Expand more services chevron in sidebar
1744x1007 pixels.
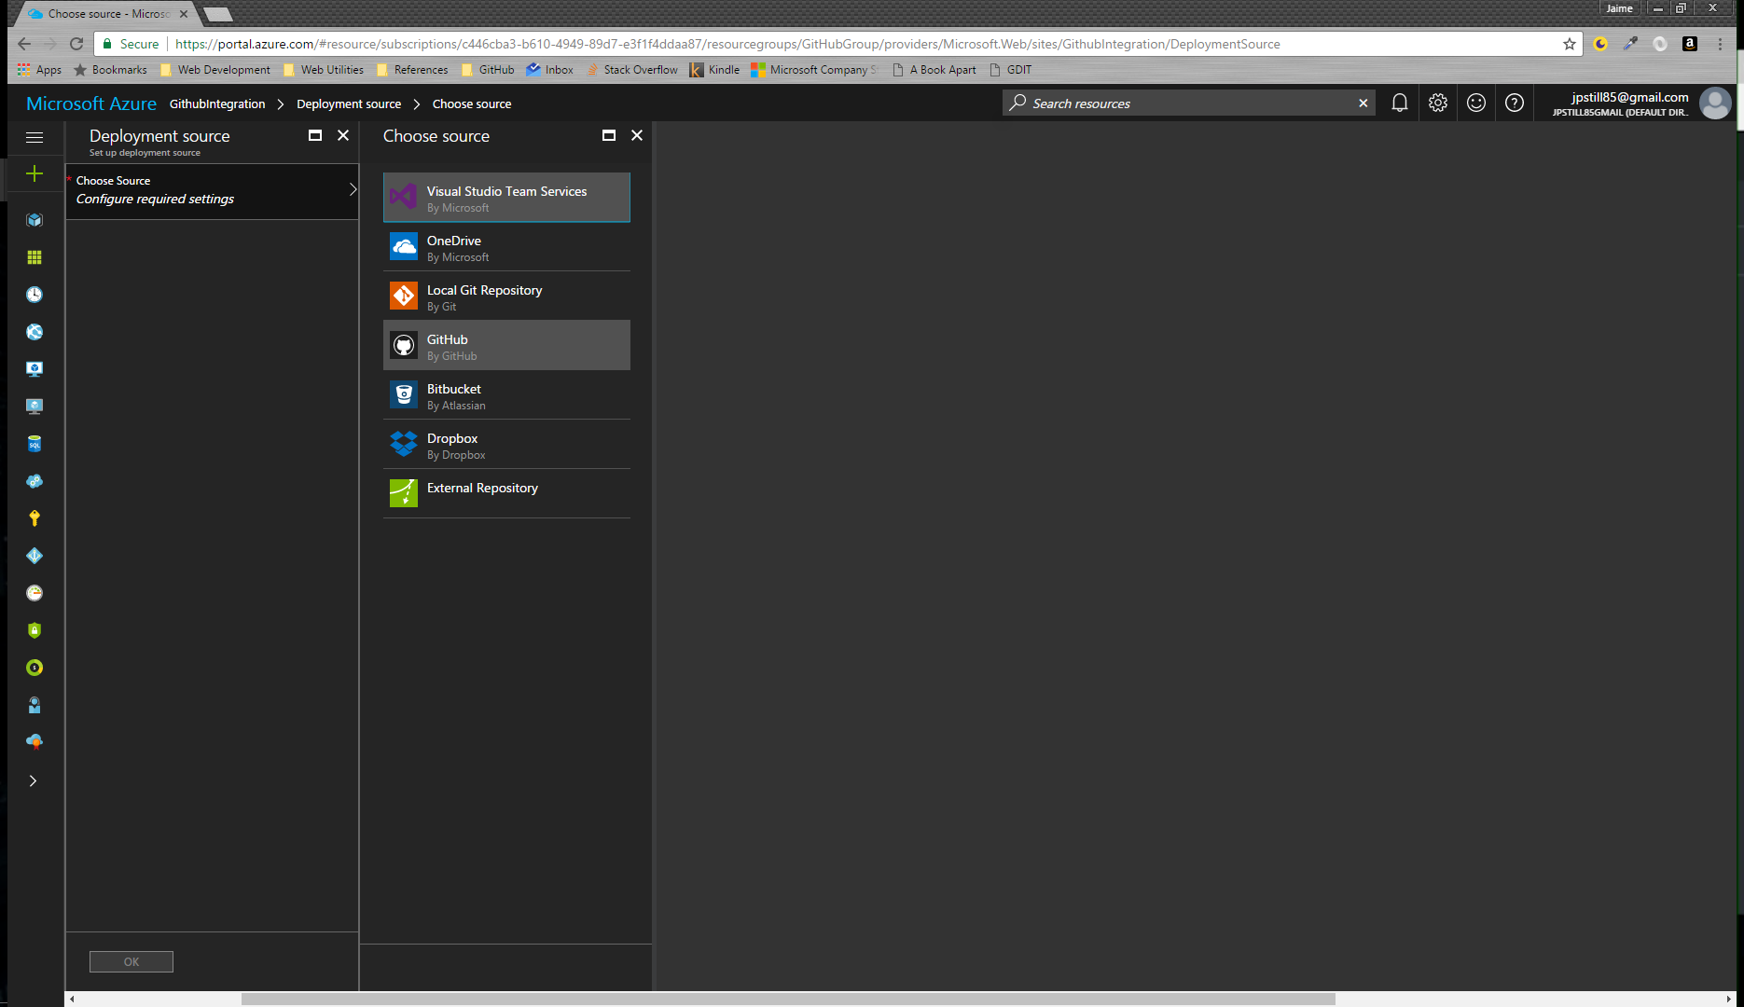point(34,781)
